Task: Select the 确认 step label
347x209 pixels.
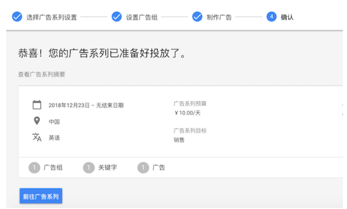Action: [x=287, y=17]
